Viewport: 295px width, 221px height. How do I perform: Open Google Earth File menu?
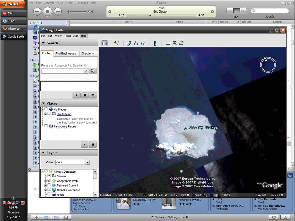pos(43,36)
